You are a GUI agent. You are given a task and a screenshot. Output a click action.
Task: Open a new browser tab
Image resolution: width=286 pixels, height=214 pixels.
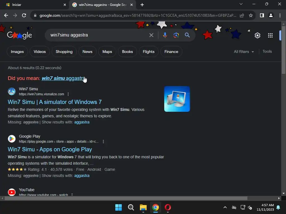pyautogui.click(x=142, y=5)
